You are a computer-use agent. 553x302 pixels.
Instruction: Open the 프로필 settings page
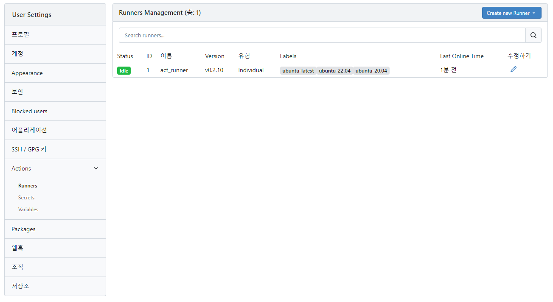pyautogui.click(x=55, y=35)
